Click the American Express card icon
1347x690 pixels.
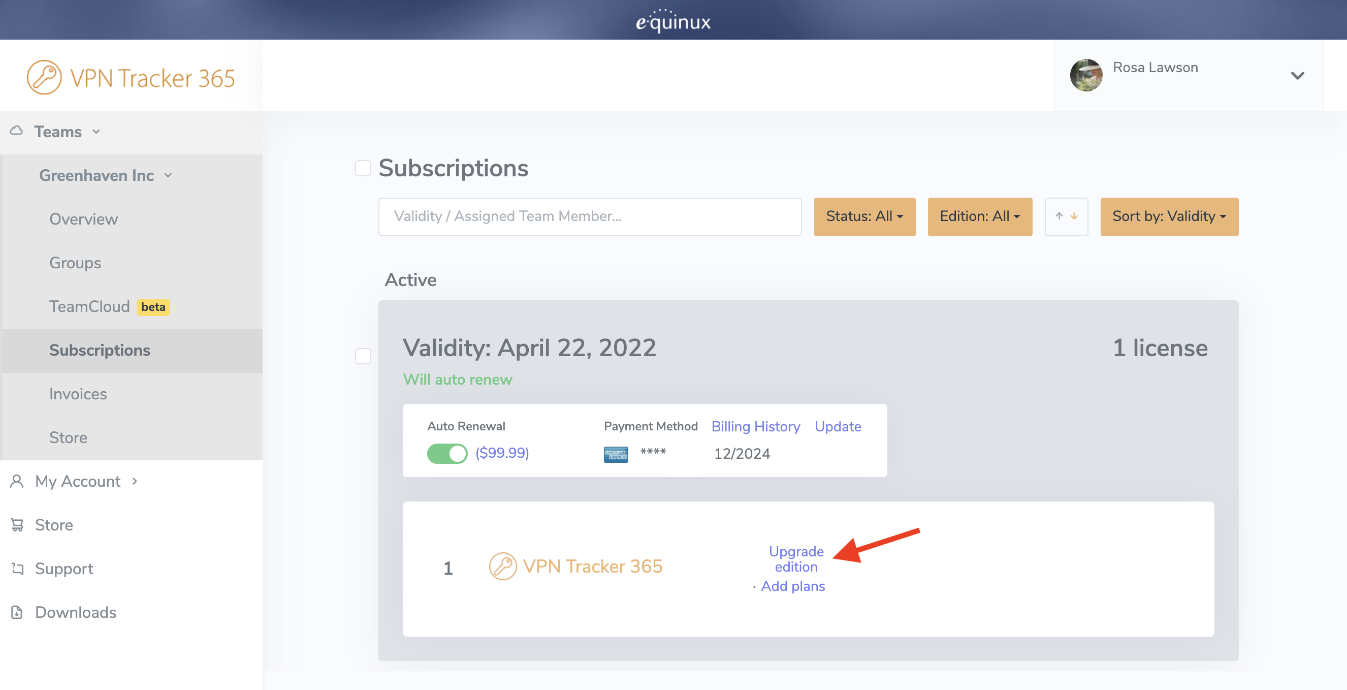616,454
